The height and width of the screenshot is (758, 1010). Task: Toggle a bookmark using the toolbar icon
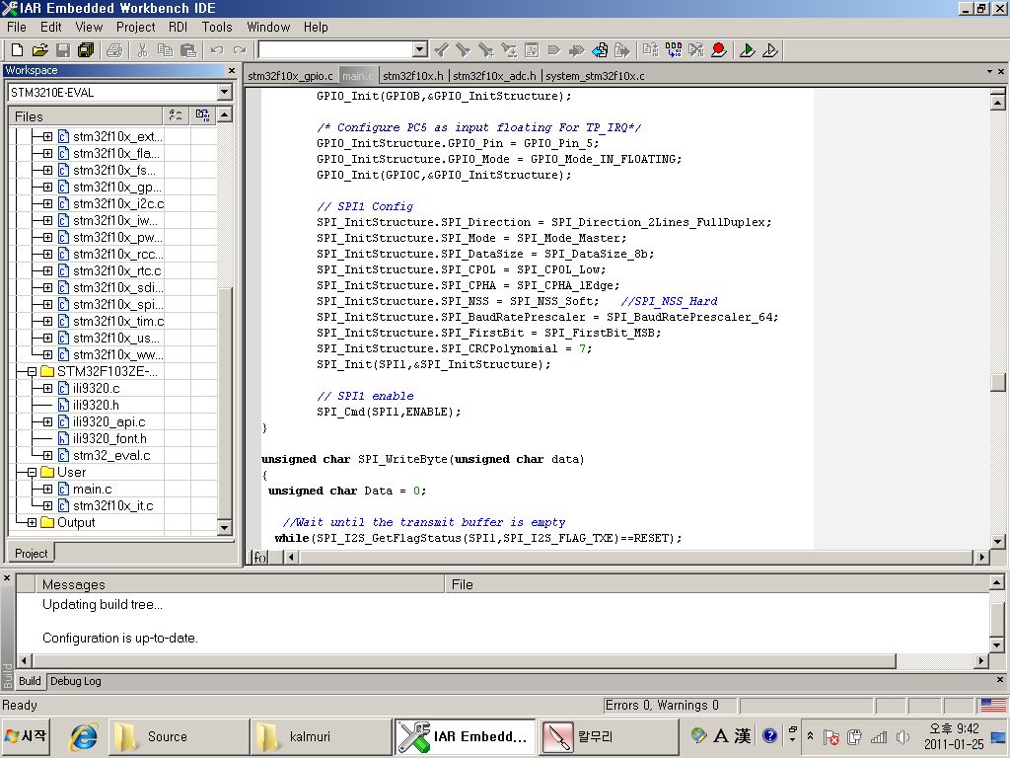[x=554, y=49]
